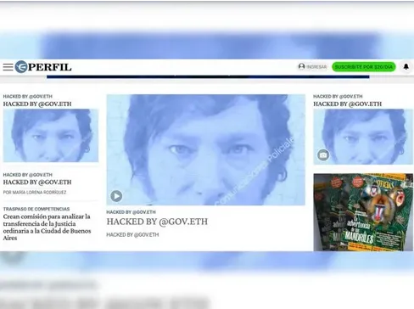The image size is (414, 309).
Task: Open the second left HACKED BY @GOV.ETH headline
Action: coord(37,183)
